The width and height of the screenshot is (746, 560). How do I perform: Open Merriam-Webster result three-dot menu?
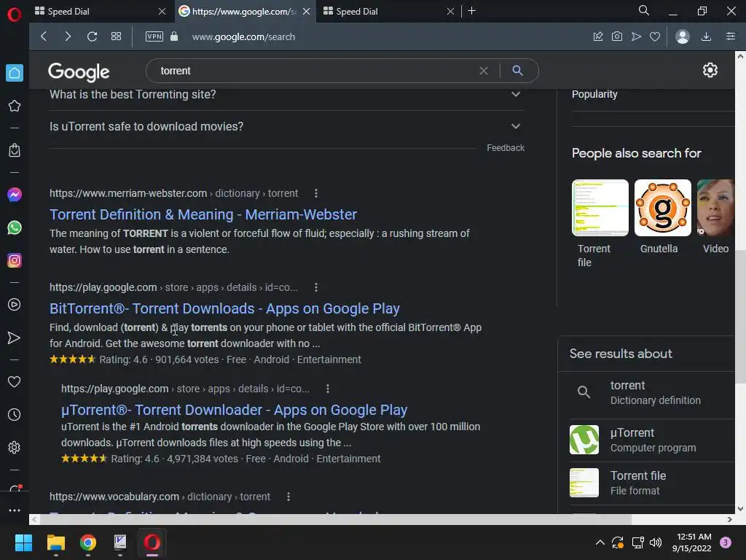click(316, 193)
